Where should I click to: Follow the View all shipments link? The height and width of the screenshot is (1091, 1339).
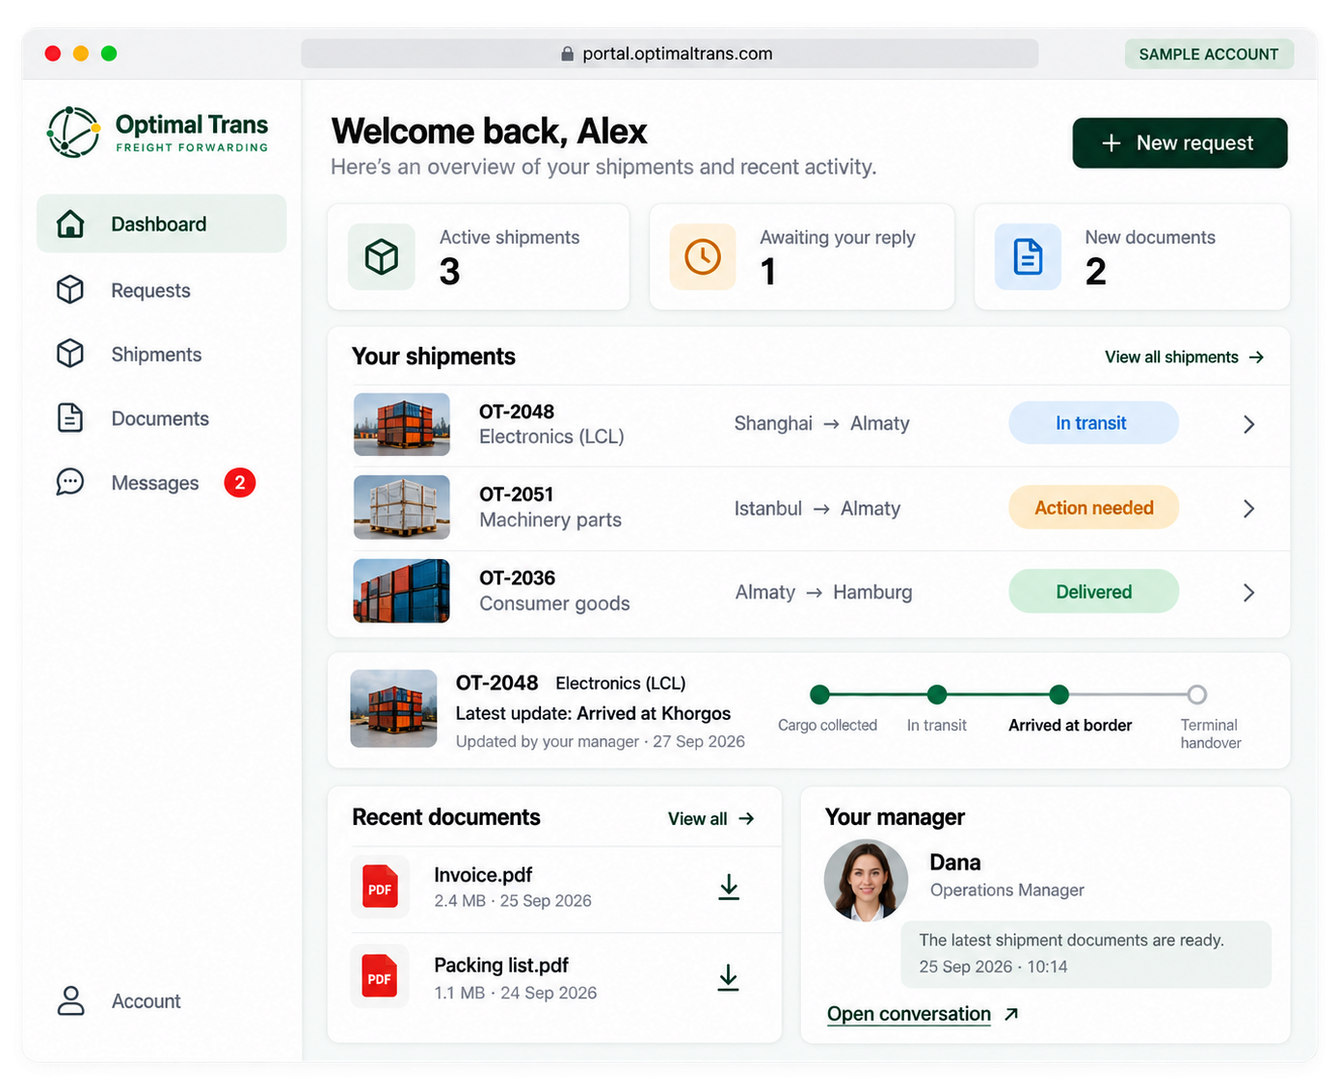point(1184,357)
